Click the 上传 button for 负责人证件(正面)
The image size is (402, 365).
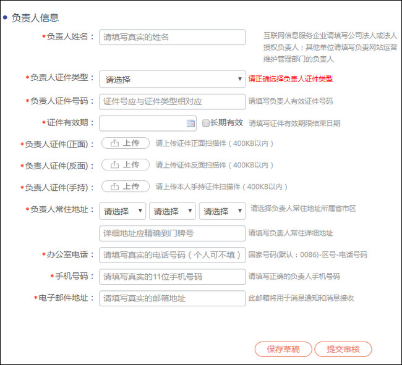(x=126, y=143)
